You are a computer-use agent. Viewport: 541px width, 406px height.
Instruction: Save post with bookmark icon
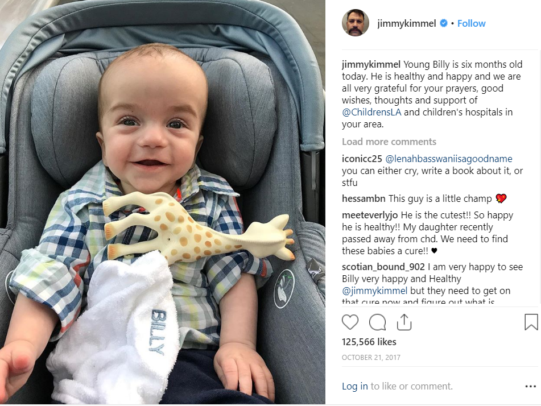click(531, 322)
